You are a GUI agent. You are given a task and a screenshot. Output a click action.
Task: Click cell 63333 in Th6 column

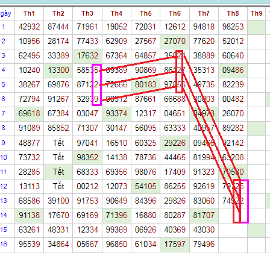(x=175, y=128)
